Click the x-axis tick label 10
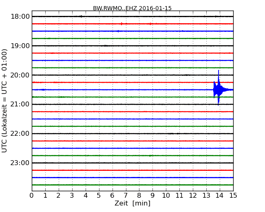The image size is (265, 212). pos(166,196)
